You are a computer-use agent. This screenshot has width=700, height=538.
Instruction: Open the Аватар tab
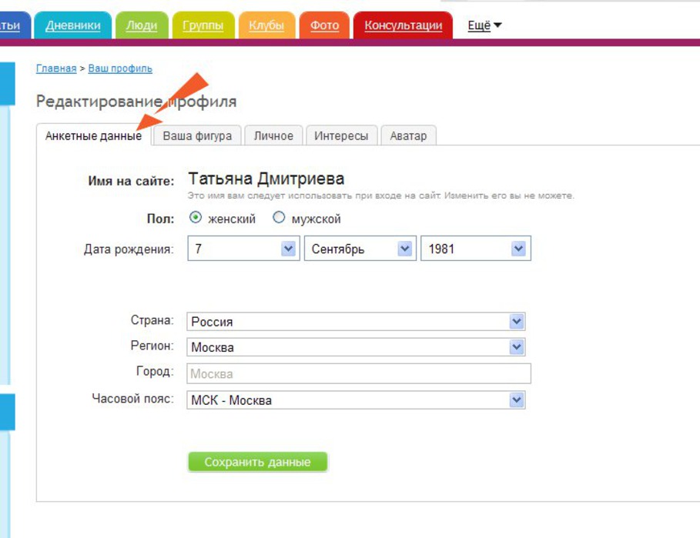408,136
